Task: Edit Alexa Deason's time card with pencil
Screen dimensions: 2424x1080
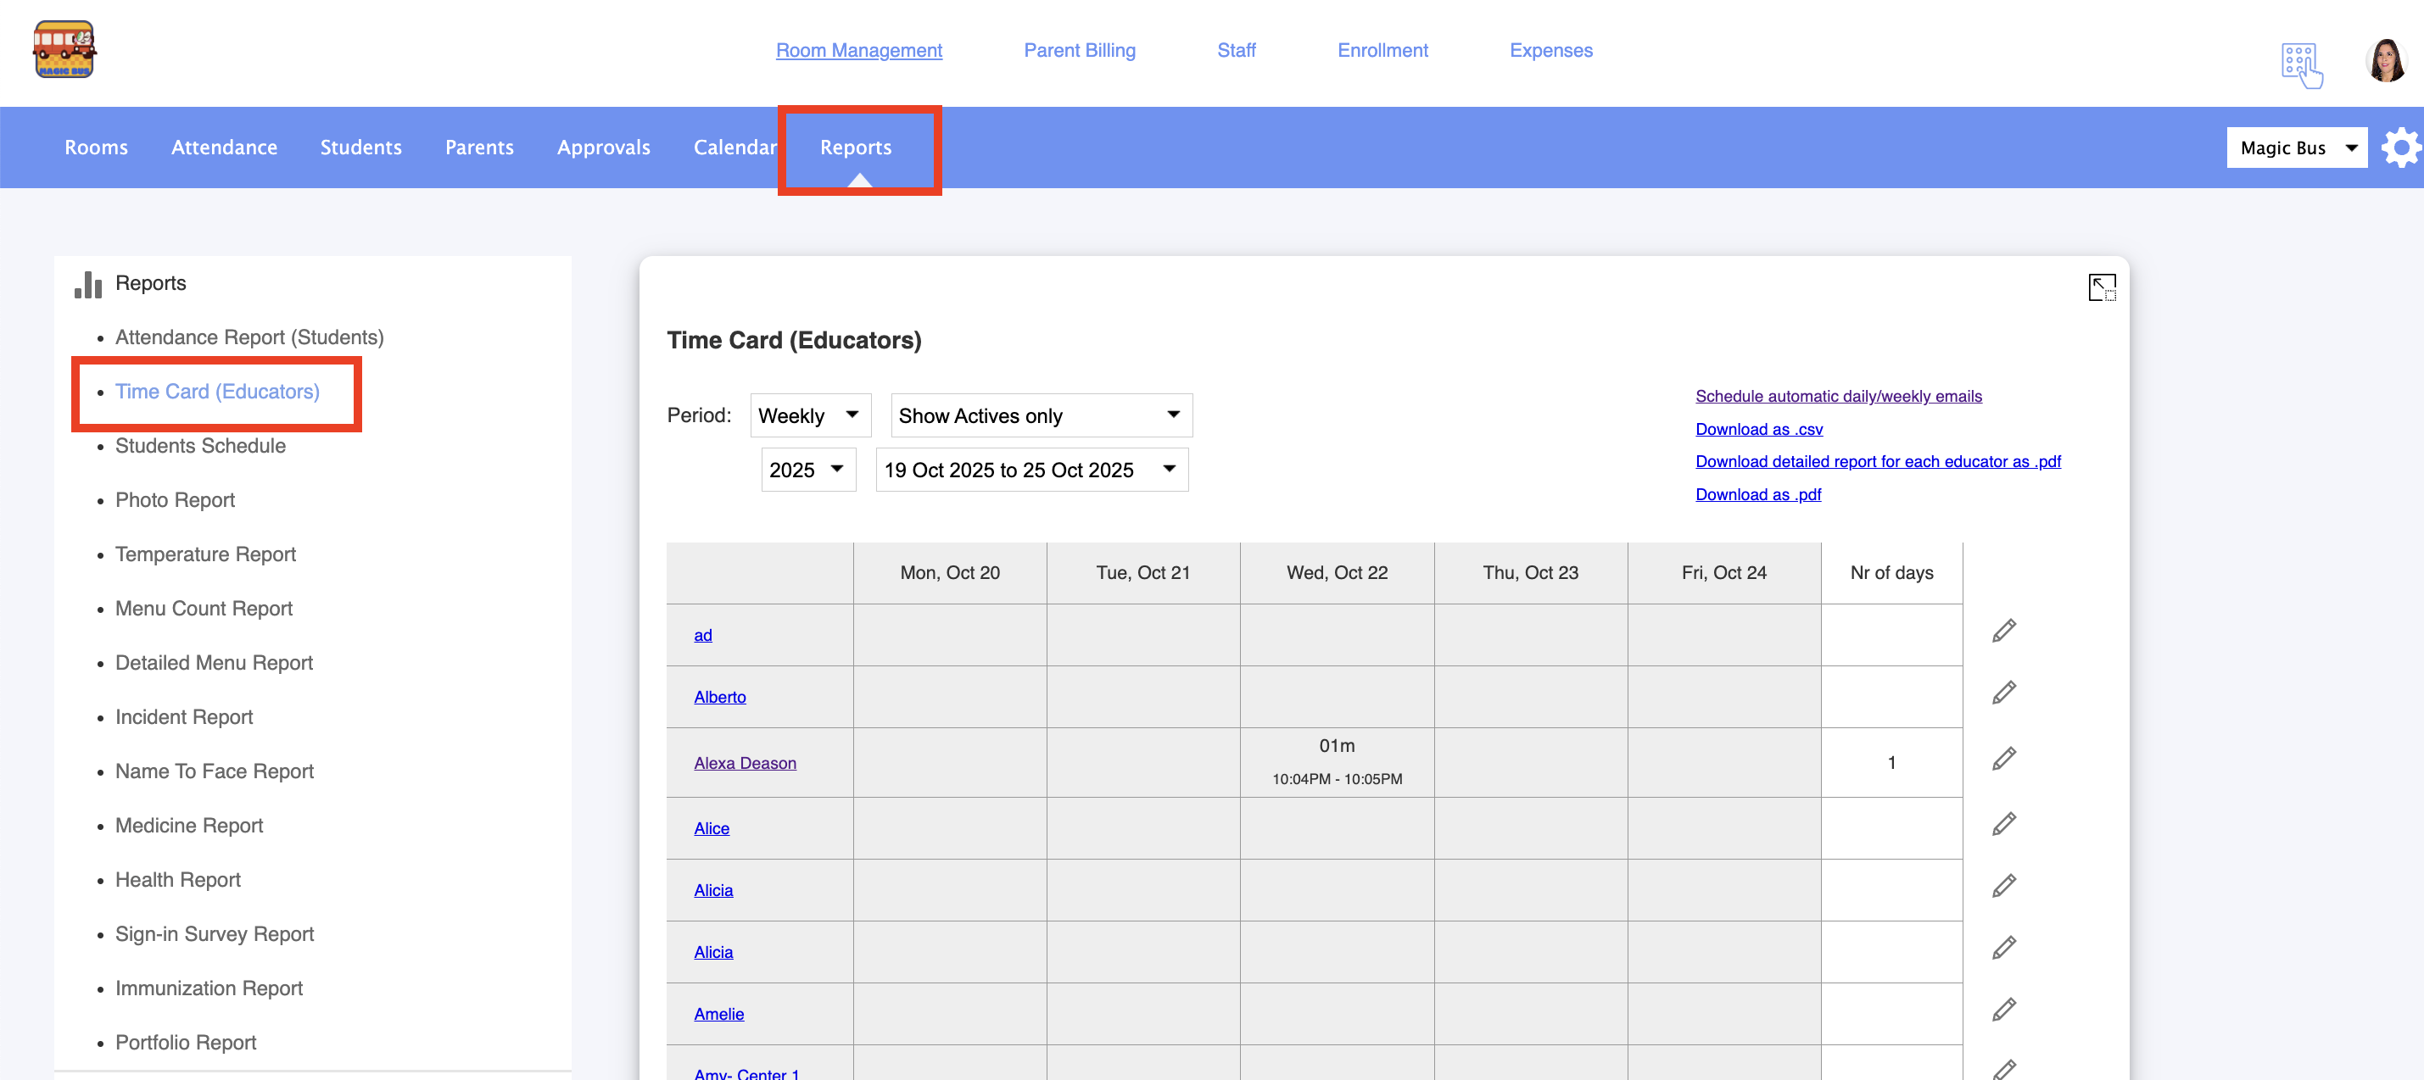Action: 2003,760
